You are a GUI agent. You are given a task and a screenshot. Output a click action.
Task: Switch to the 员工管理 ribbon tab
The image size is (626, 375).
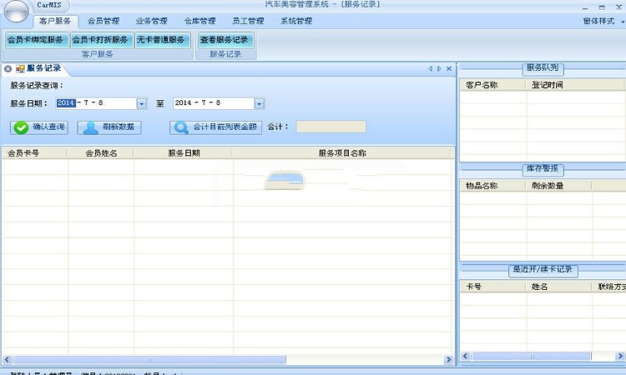coord(248,21)
